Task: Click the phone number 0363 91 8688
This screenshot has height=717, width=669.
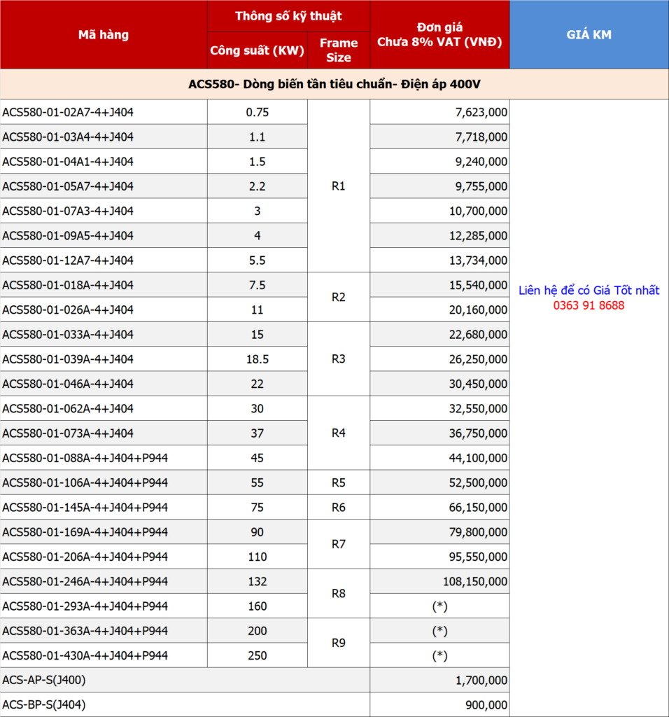Action: (589, 305)
